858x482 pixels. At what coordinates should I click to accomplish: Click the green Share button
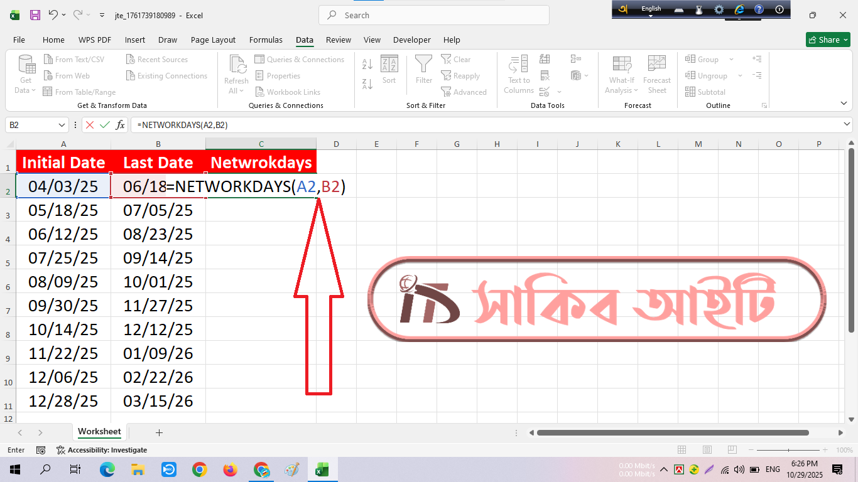[828, 40]
